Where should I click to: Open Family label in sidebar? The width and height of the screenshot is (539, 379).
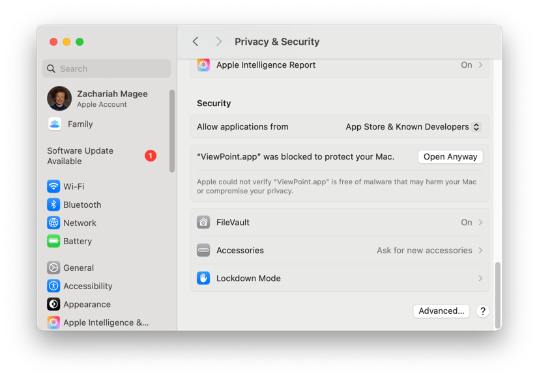(80, 124)
